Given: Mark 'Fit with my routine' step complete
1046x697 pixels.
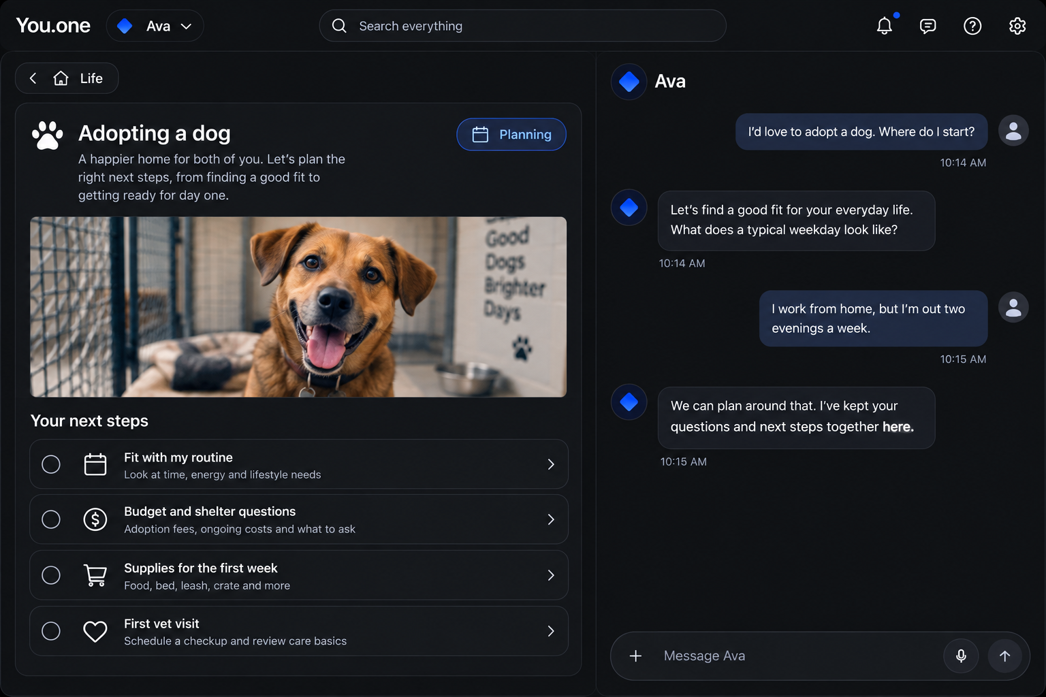Looking at the screenshot, I should (51, 464).
